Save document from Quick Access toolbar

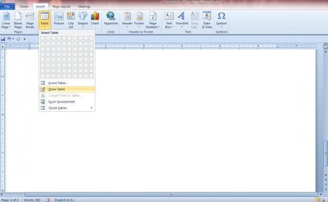click(3, 39)
